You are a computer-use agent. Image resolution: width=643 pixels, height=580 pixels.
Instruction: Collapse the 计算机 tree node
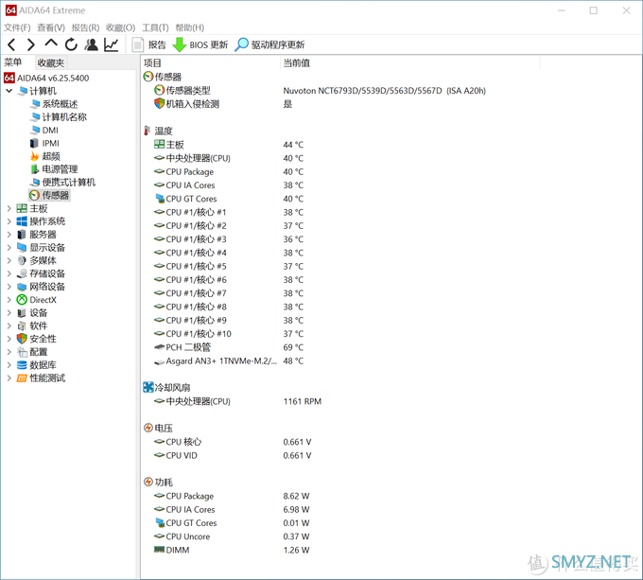(x=9, y=91)
